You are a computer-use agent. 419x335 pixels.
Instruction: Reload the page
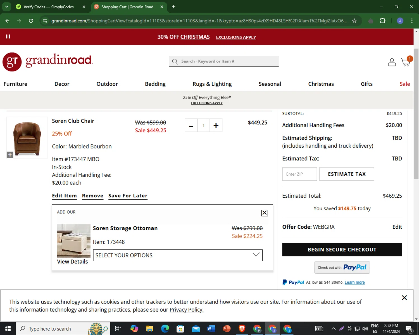pyautogui.click(x=31, y=21)
